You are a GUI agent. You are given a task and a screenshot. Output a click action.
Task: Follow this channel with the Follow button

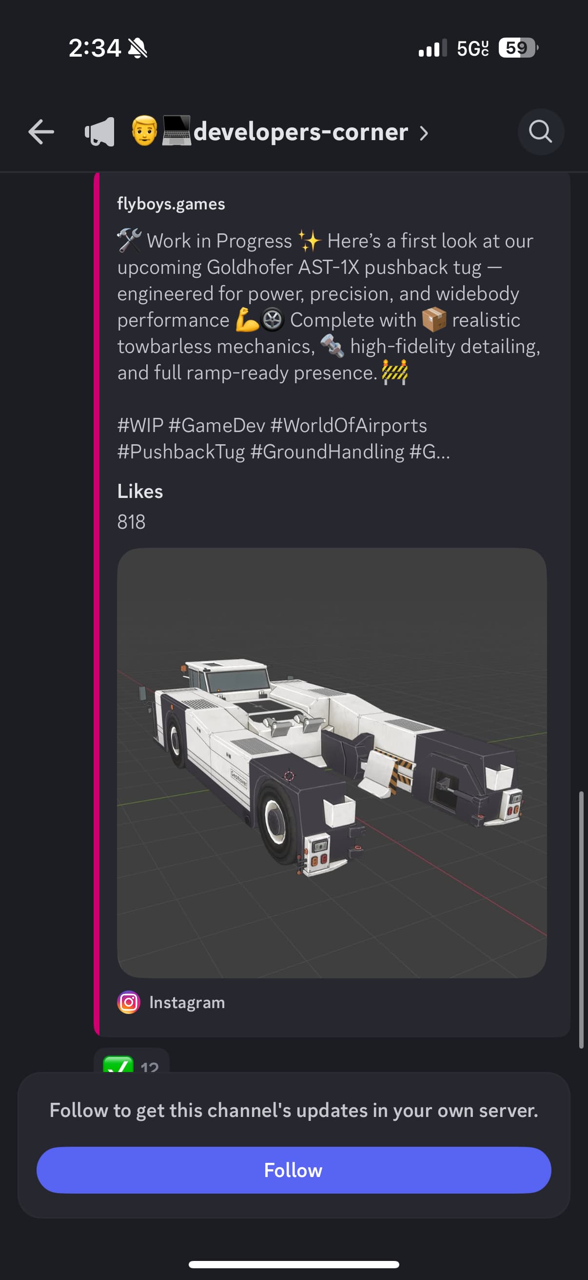294,1170
